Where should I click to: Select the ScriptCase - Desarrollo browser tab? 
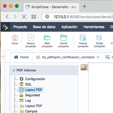[x=51, y=7]
